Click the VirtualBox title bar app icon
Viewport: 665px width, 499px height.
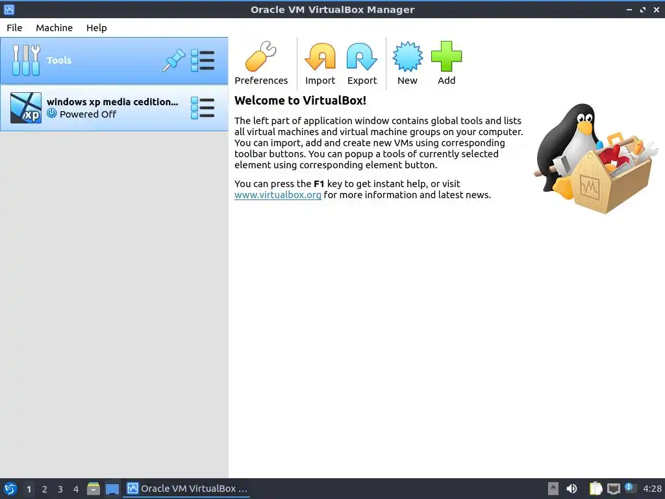[9, 9]
